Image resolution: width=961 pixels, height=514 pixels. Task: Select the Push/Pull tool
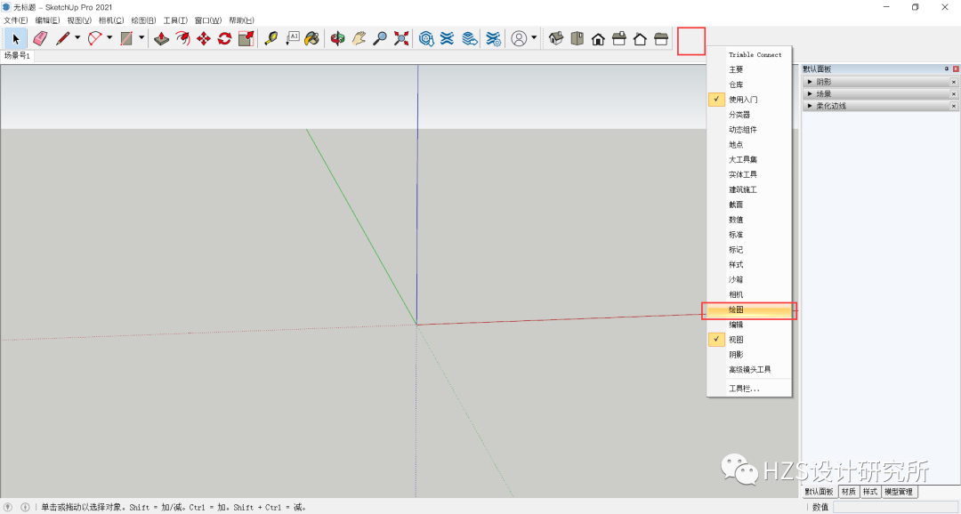click(x=161, y=38)
